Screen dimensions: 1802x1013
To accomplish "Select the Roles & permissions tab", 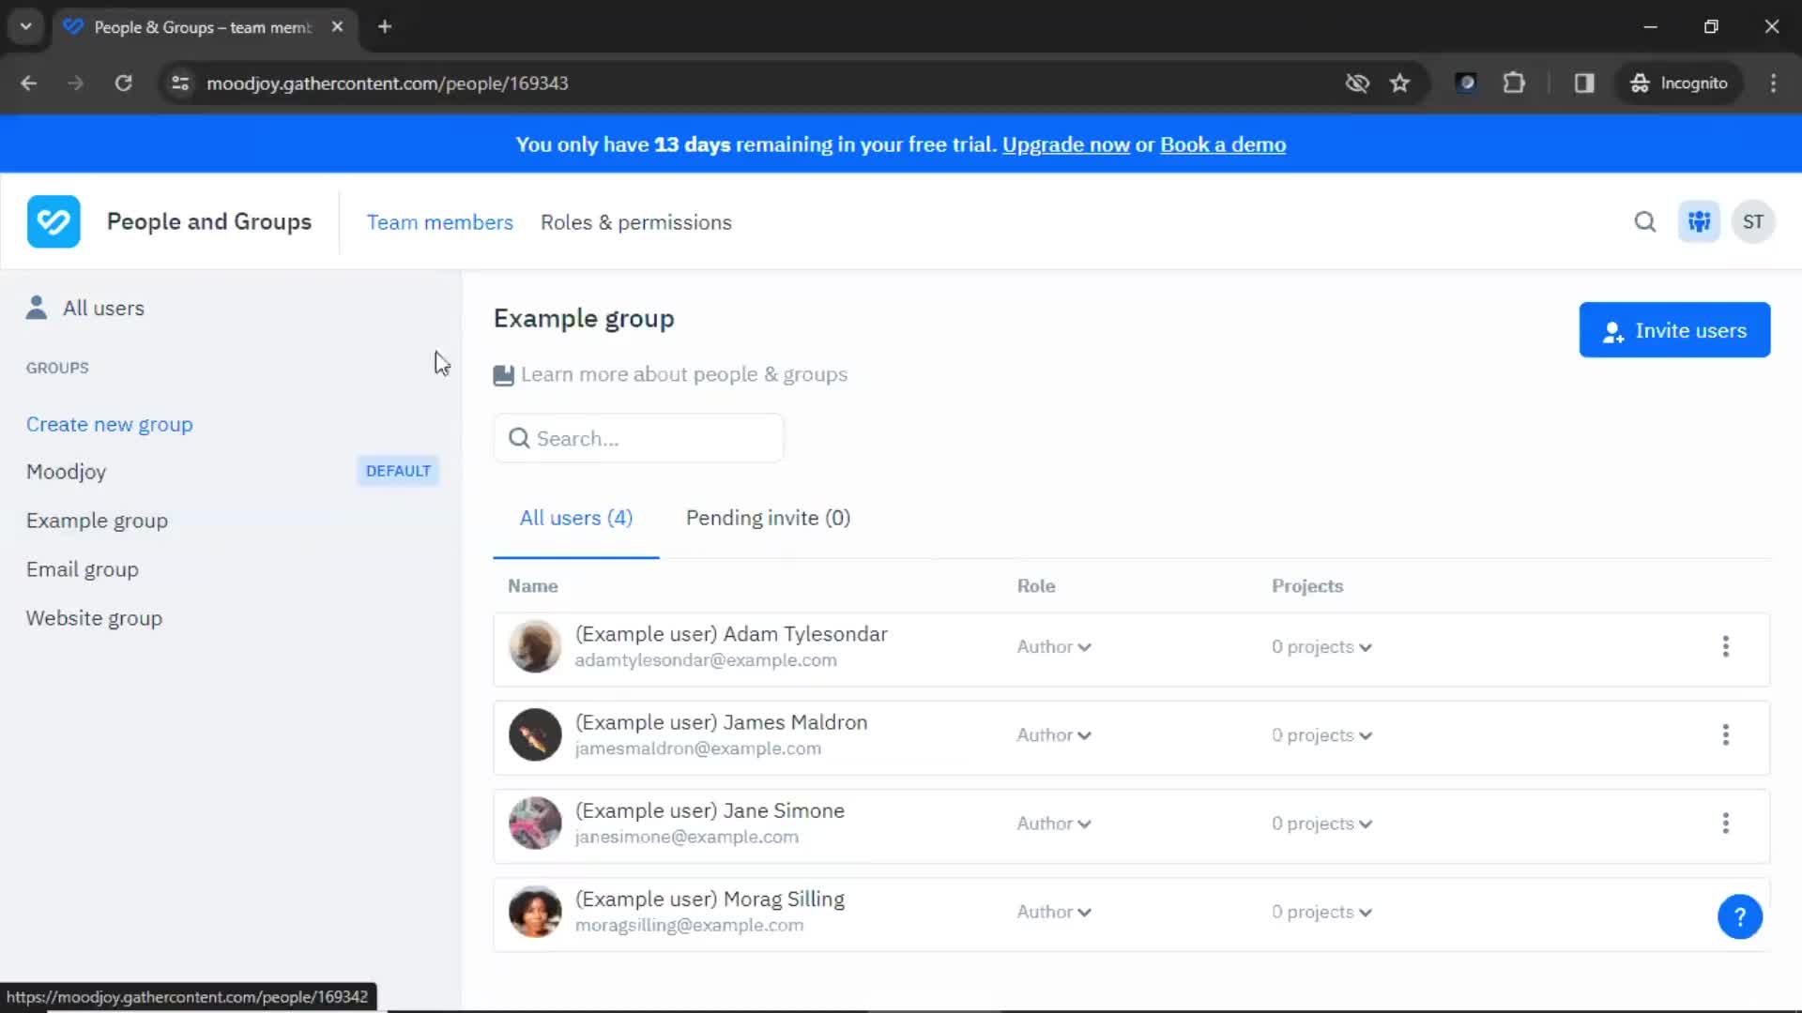I will click(636, 221).
